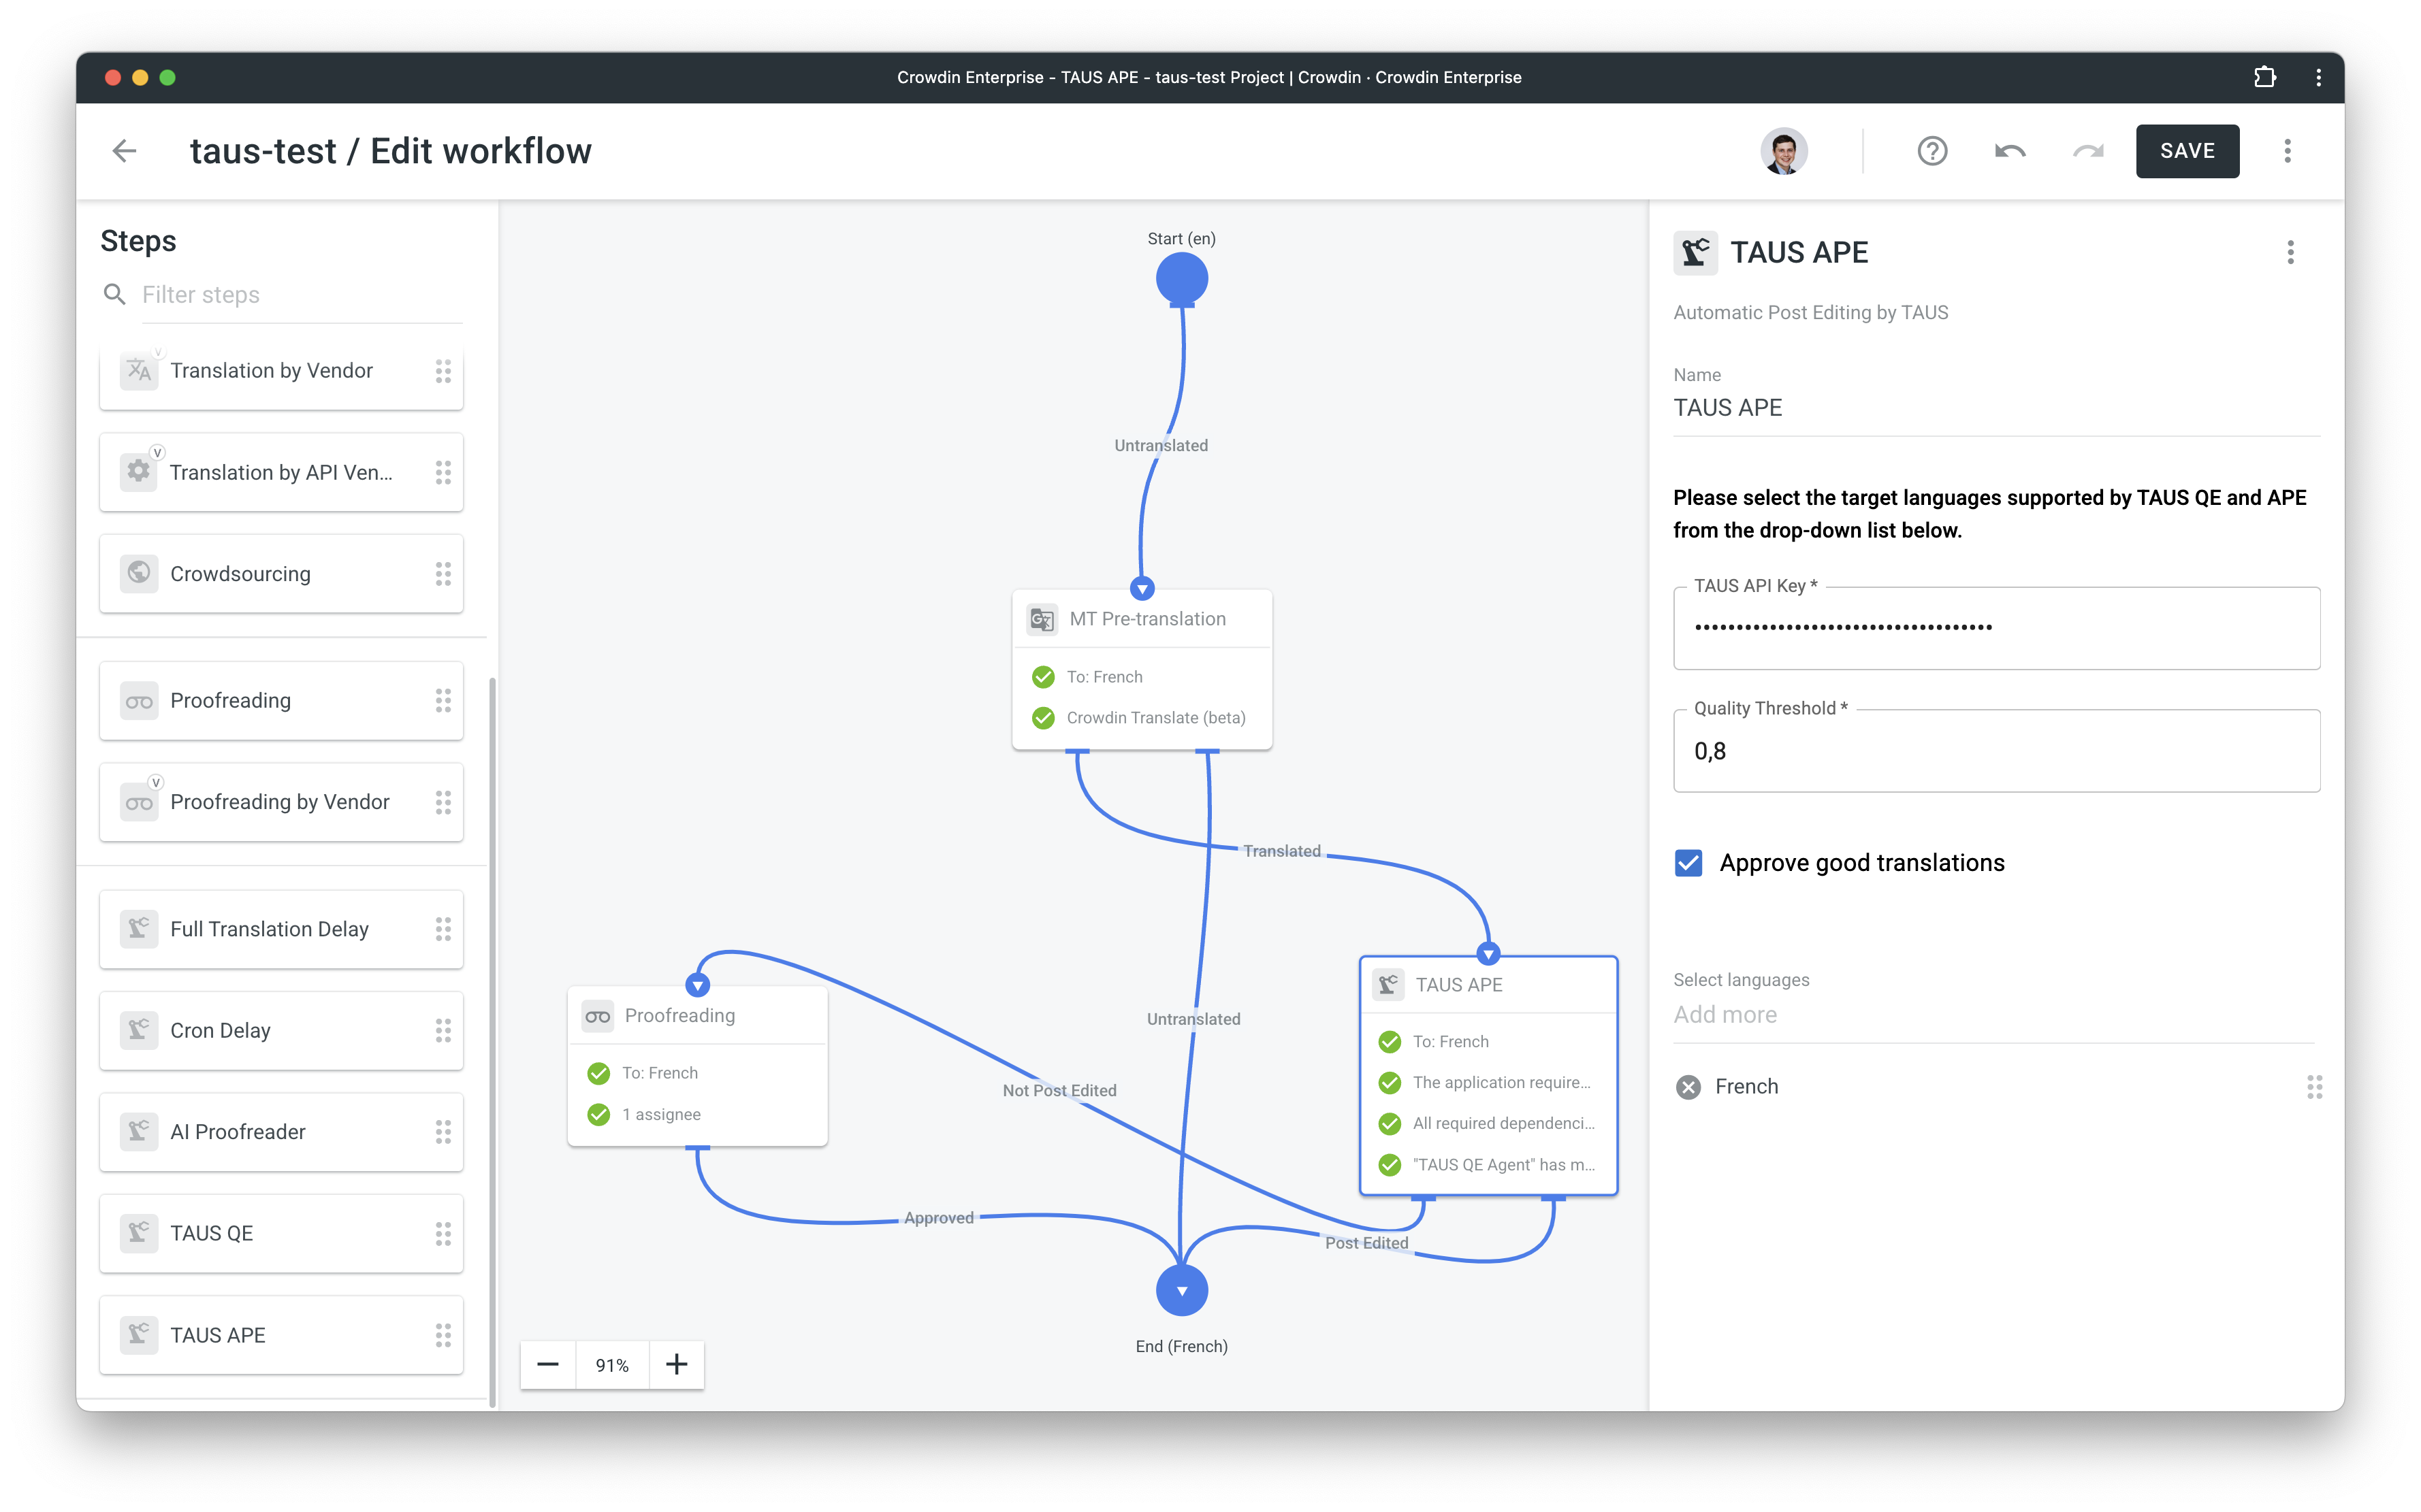Click the Cron Delay robot icon
The image size is (2421, 1512).
coord(139,1030)
